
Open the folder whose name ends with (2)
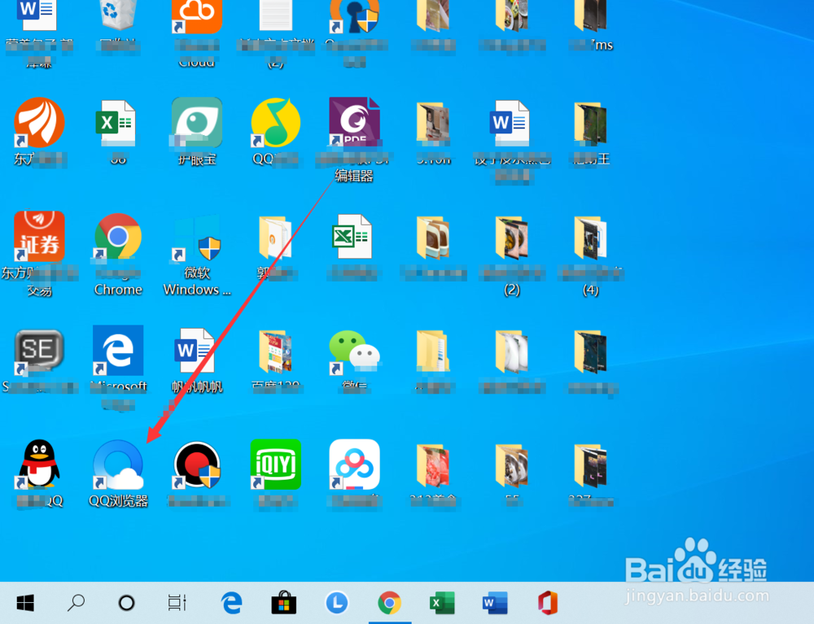point(512,238)
